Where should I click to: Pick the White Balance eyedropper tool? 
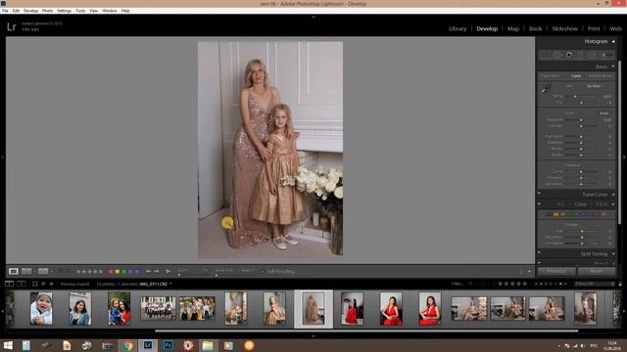(x=546, y=89)
